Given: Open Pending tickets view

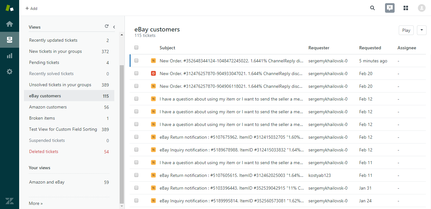Looking at the screenshot, I should [69, 63].
